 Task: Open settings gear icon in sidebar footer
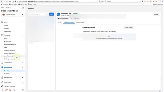coord(2,90)
